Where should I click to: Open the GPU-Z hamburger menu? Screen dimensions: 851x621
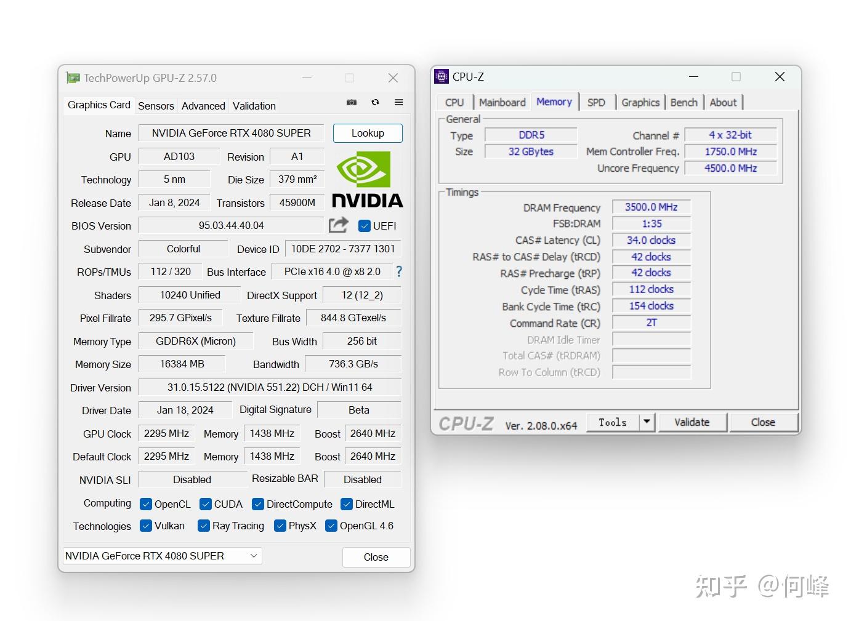(398, 103)
